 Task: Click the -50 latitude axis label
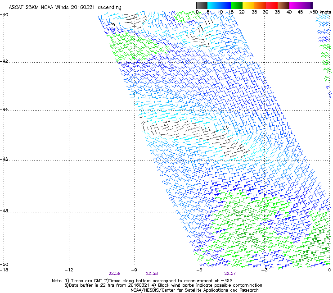pyautogui.click(x=4, y=264)
